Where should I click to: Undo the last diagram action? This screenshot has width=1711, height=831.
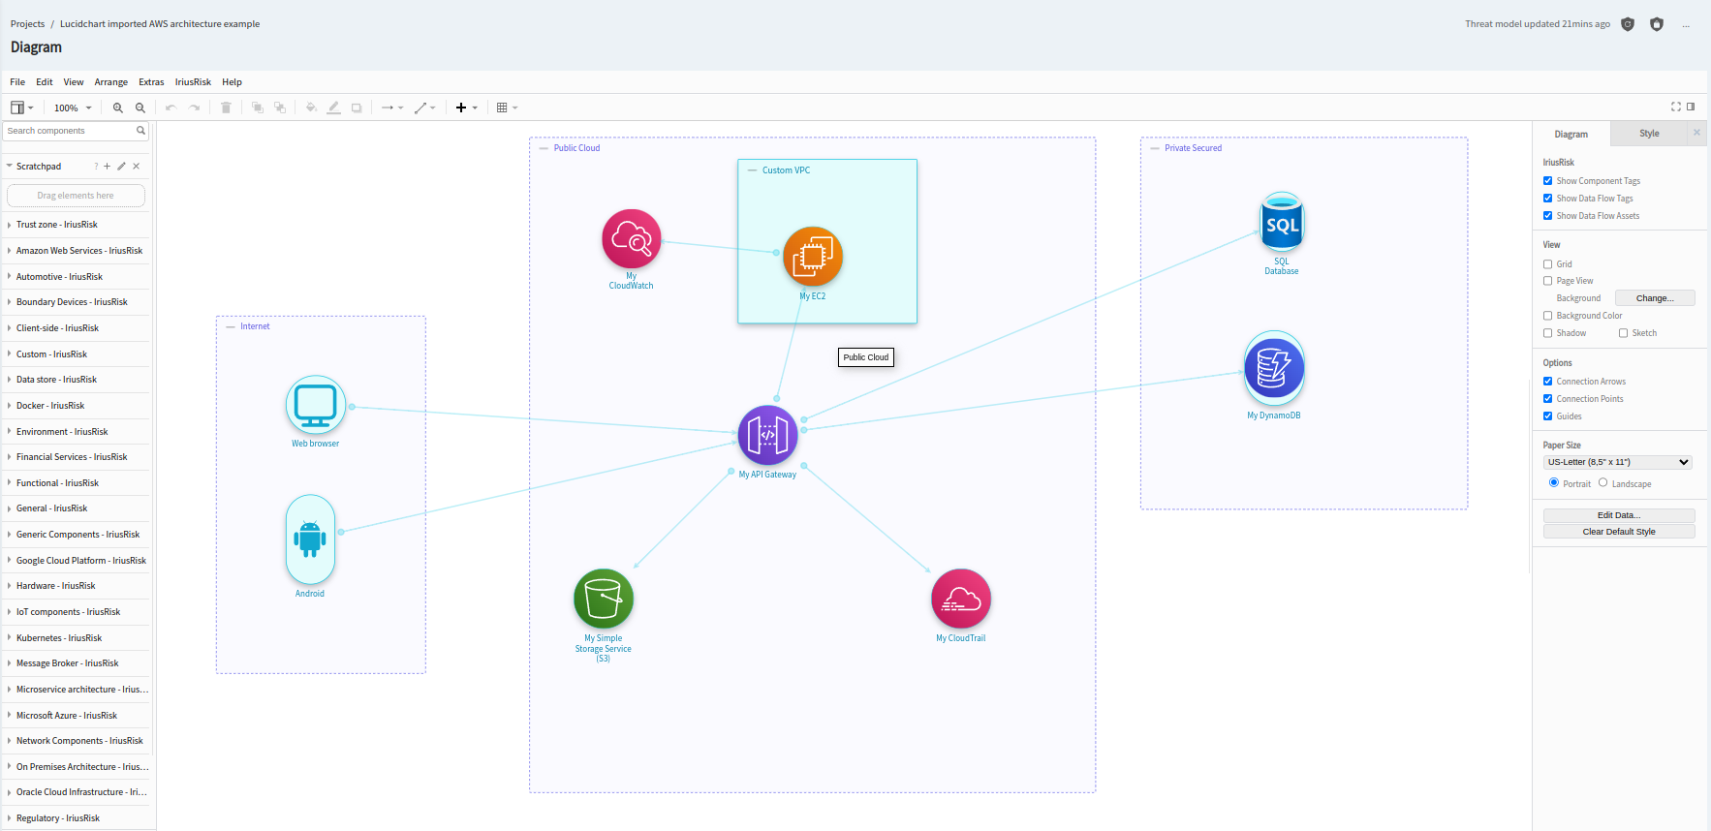(171, 108)
